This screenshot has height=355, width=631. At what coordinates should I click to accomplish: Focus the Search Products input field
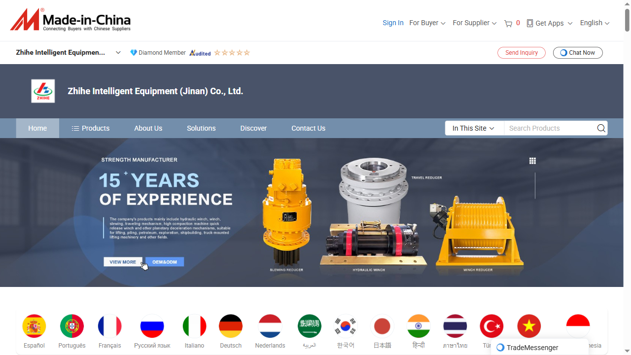click(550, 128)
